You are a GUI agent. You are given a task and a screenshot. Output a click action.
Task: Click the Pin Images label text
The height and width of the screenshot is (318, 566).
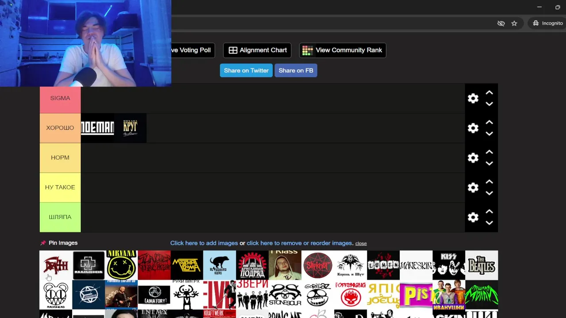pyautogui.click(x=63, y=243)
